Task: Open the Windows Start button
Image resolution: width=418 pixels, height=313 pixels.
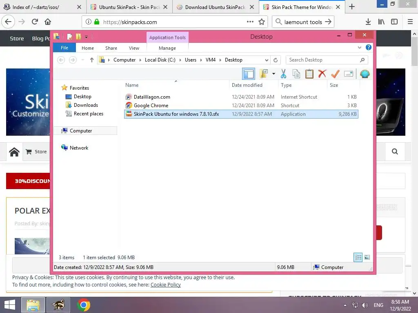Action: click(10, 305)
